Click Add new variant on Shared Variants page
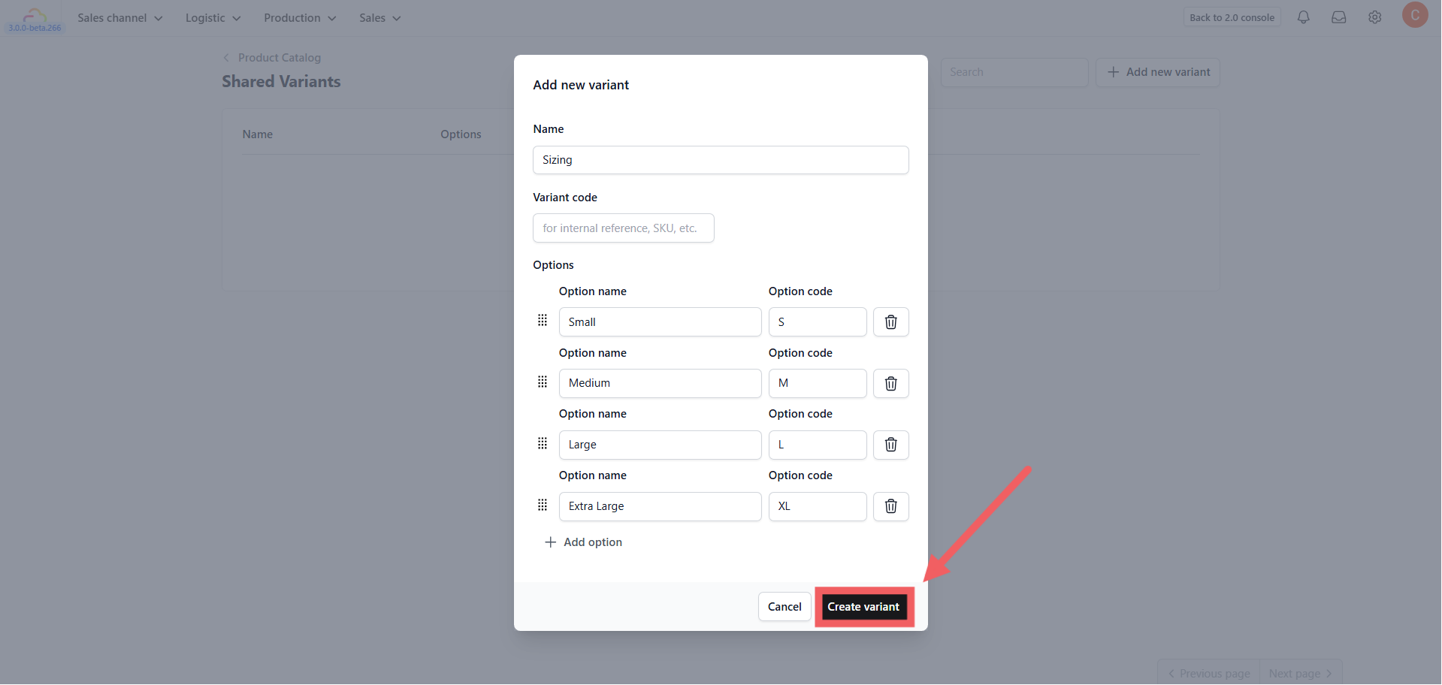This screenshot has height=685, width=1442. [x=1158, y=72]
